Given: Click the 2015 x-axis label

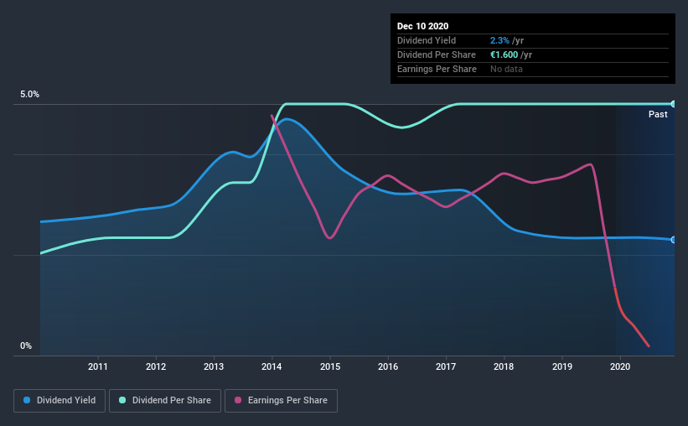Looking at the screenshot, I should [x=330, y=366].
